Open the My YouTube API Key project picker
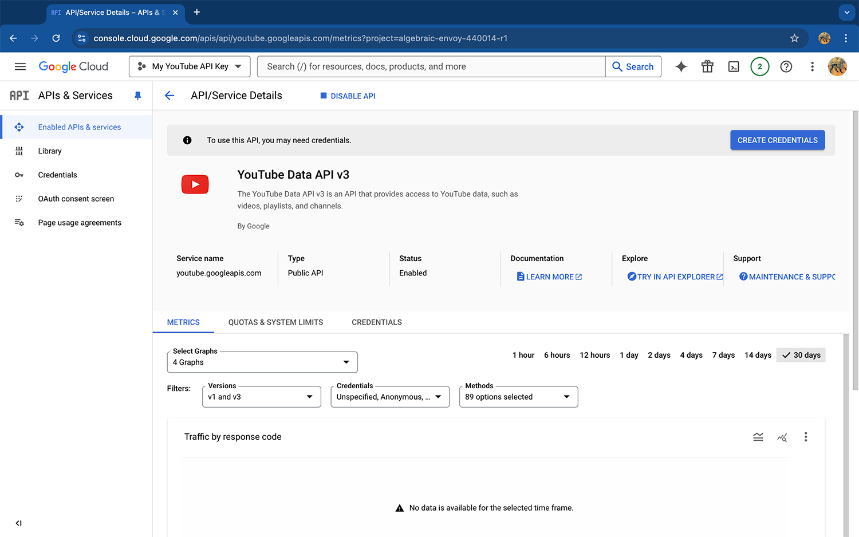The height and width of the screenshot is (537, 859). point(190,66)
